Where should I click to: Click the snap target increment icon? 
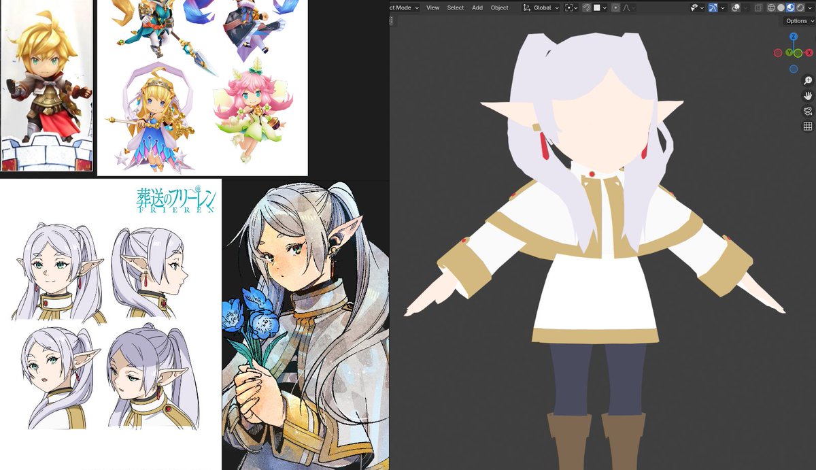point(596,7)
